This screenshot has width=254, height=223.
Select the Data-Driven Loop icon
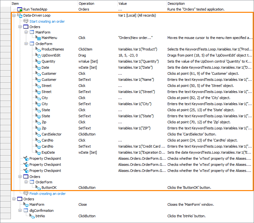pos(20,15)
